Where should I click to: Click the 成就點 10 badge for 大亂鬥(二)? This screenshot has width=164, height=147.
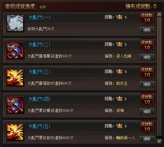coord(147,45)
